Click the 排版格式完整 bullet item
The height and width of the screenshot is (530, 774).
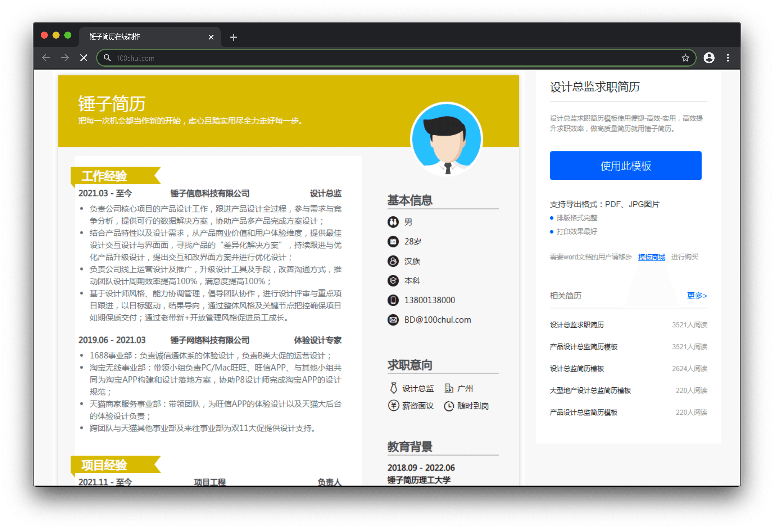[x=576, y=218]
